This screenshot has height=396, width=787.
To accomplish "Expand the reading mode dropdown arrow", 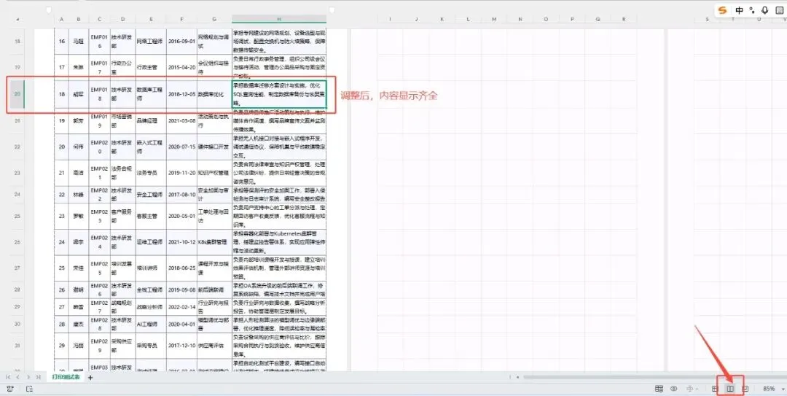I will 698,389.
